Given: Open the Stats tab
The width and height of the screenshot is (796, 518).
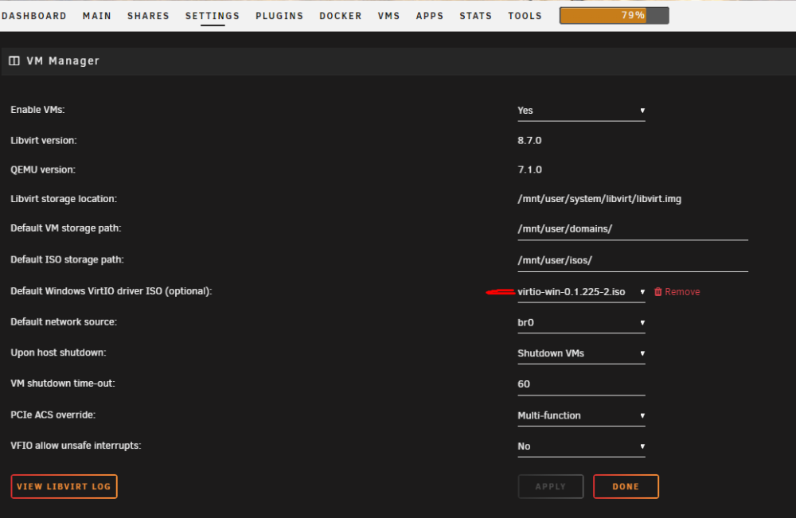Looking at the screenshot, I should coord(476,16).
